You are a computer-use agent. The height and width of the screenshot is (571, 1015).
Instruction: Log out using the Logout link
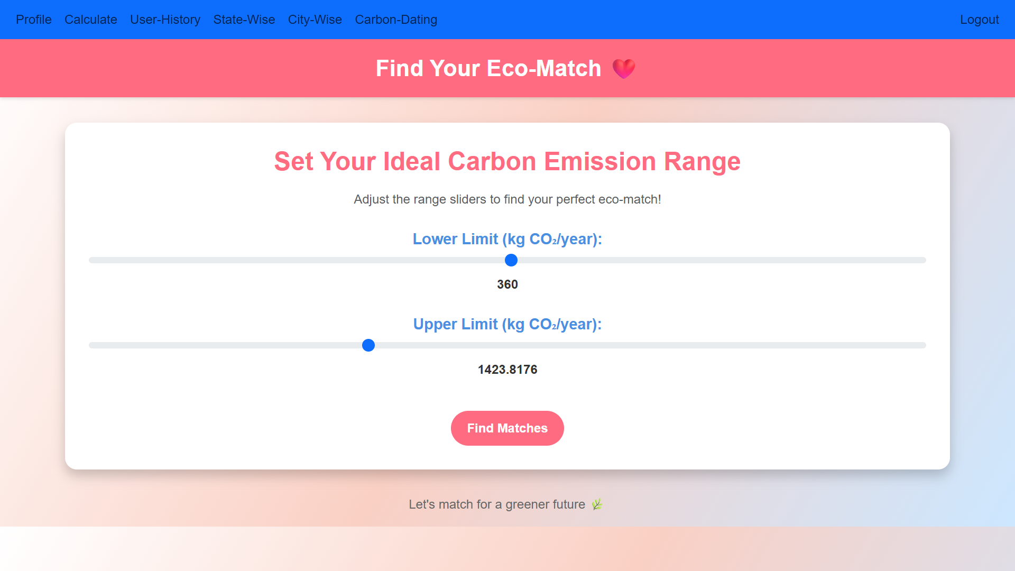[x=980, y=20]
